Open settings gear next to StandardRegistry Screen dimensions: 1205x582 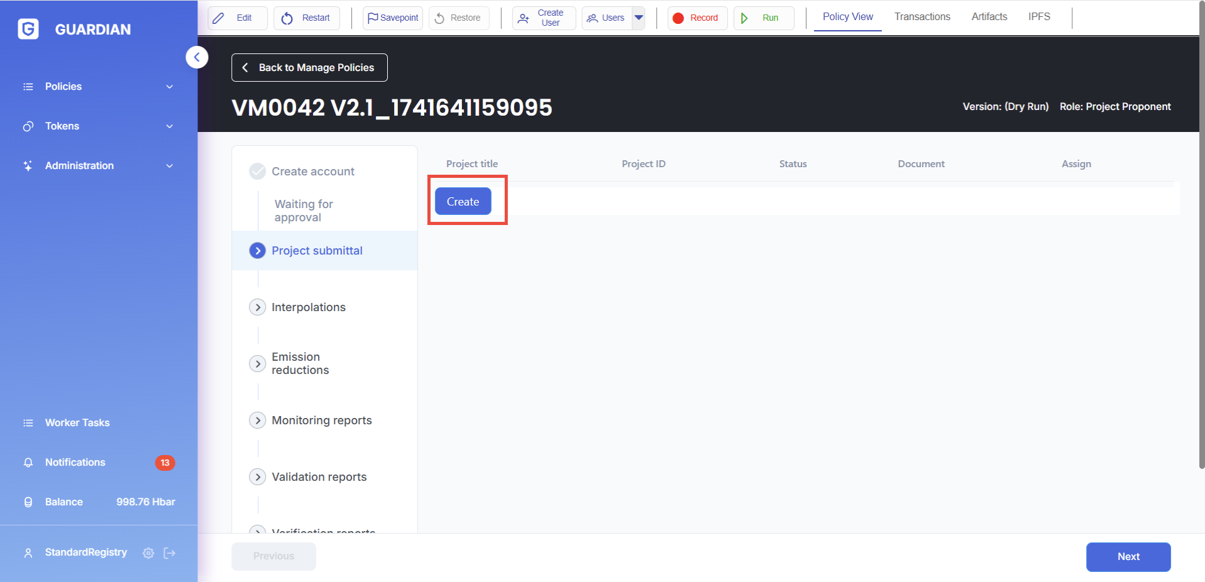148,553
